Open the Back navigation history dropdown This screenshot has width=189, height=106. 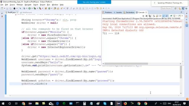pyautogui.click(x=104, y=8)
